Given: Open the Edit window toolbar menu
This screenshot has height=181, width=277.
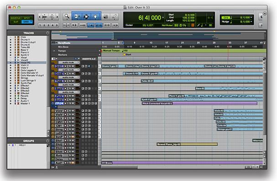Looking at the screenshot, I should (265, 13).
